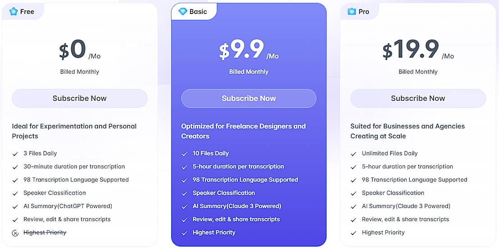Click checkmark beside 3 Files Daily
The width and height of the screenshot is (499, 250).
[15, 154]
